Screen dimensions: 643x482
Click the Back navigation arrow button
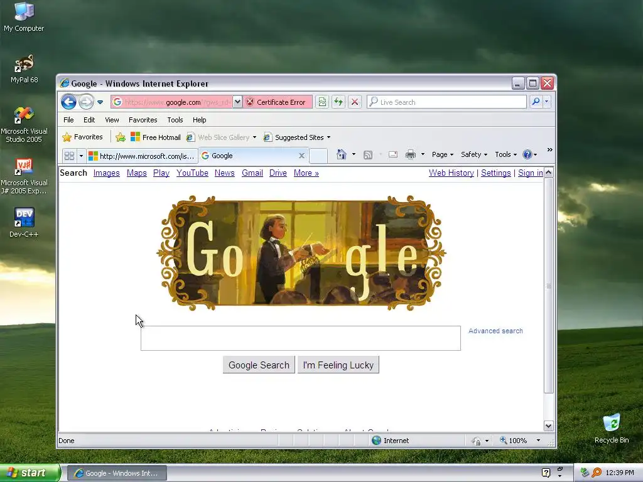coord(68,102)
